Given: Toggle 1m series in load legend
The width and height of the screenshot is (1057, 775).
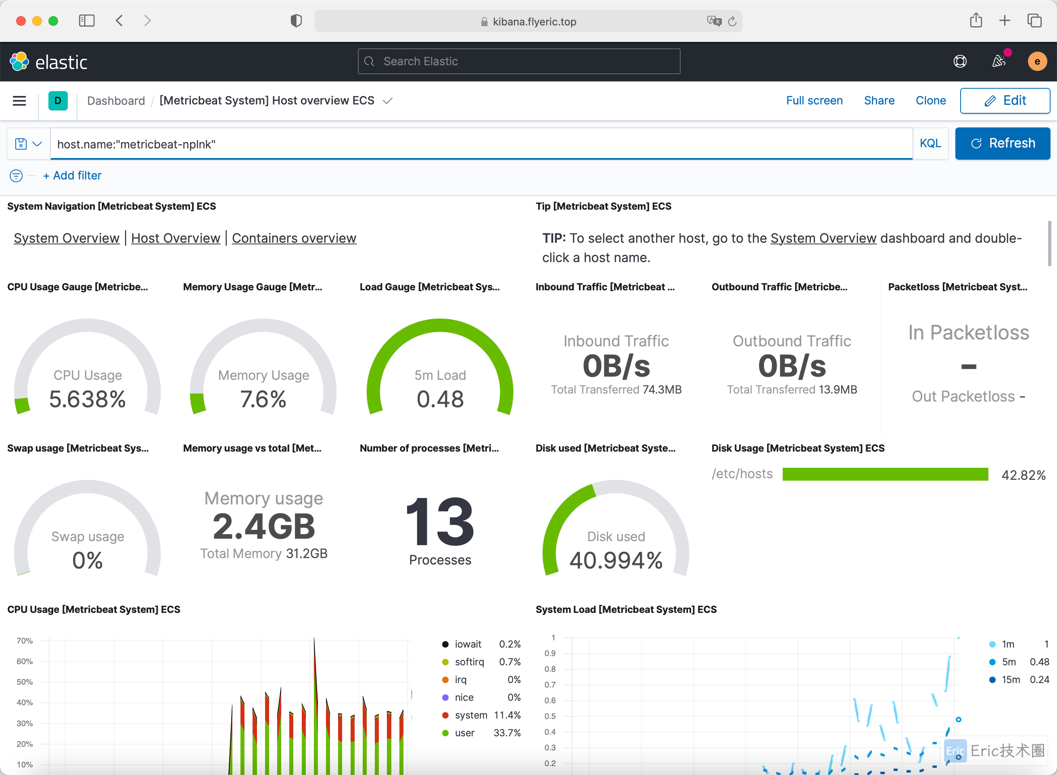Looking at the screenshot, I should [1008, 644].
